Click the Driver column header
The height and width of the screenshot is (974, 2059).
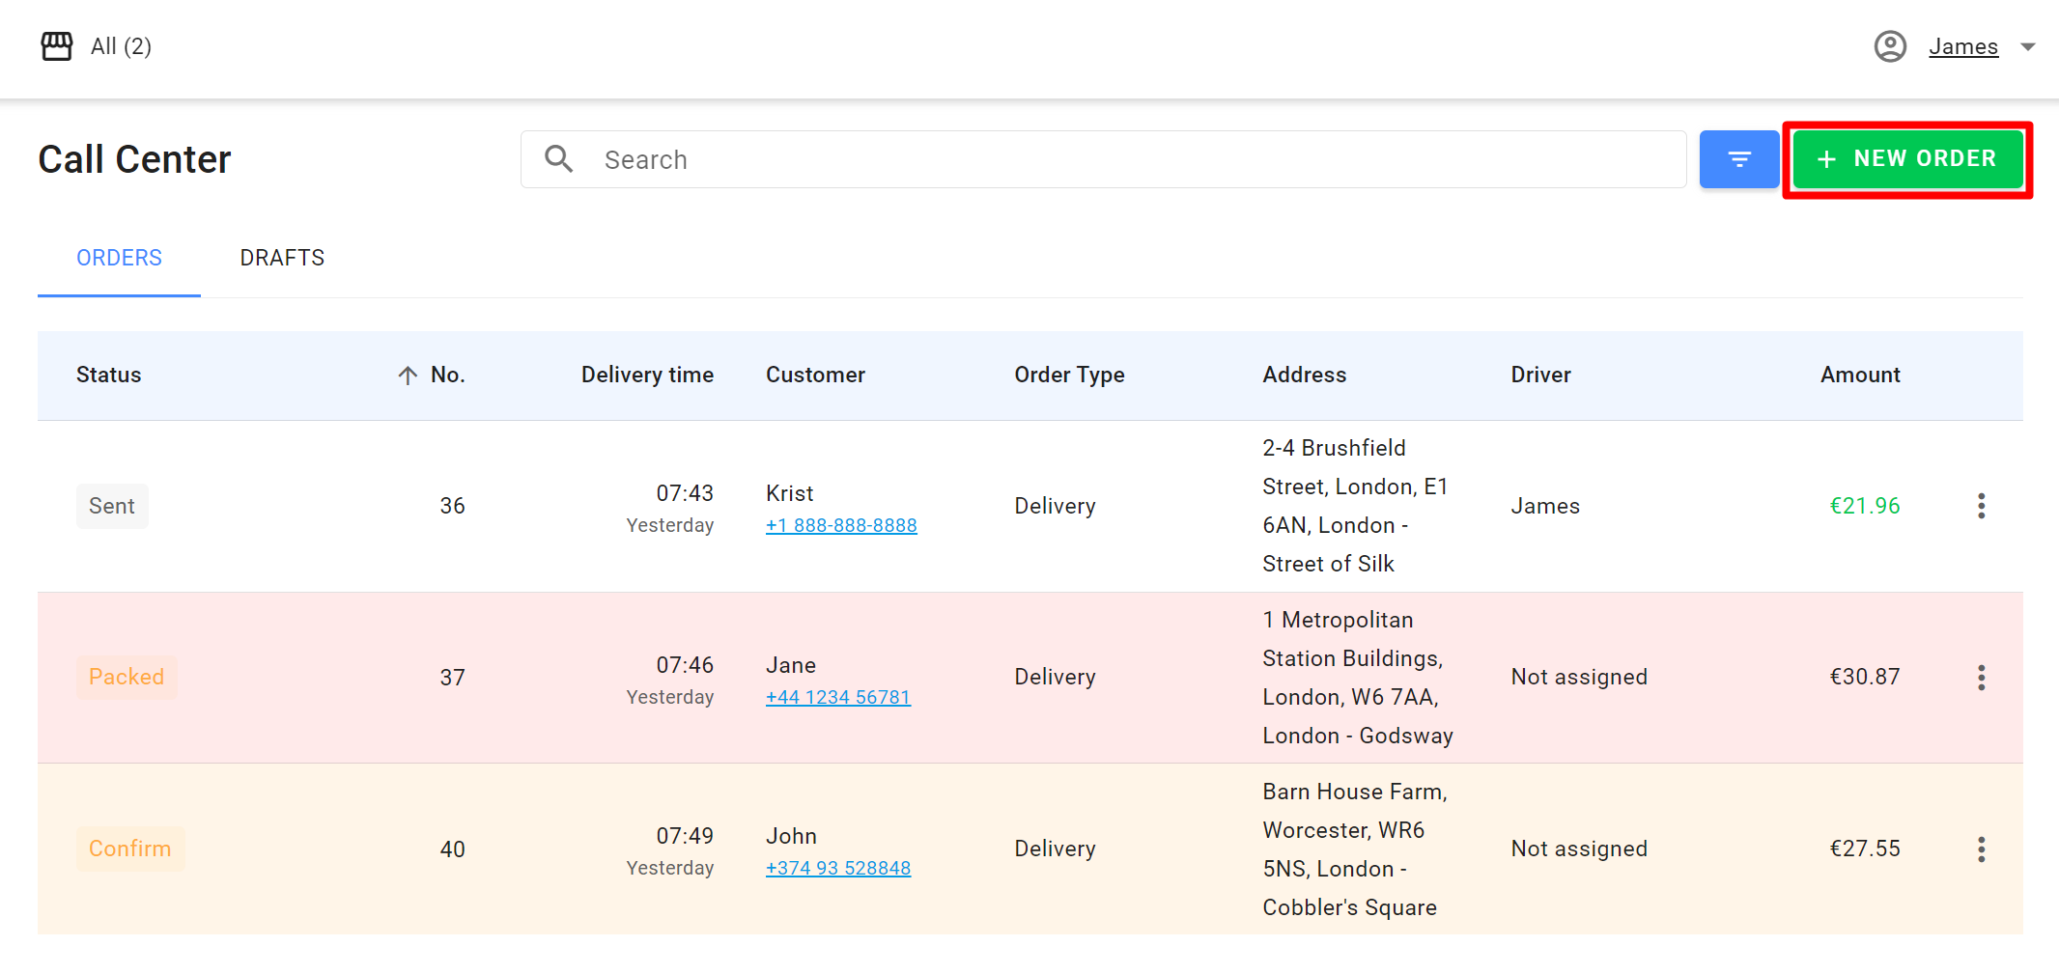click(x=1540, y=375)
